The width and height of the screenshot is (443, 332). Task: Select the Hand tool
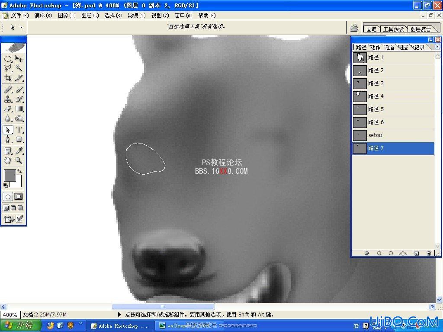coord(8,161)
